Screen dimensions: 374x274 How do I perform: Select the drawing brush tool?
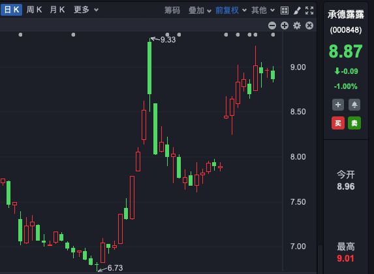[x=297, y=10]
